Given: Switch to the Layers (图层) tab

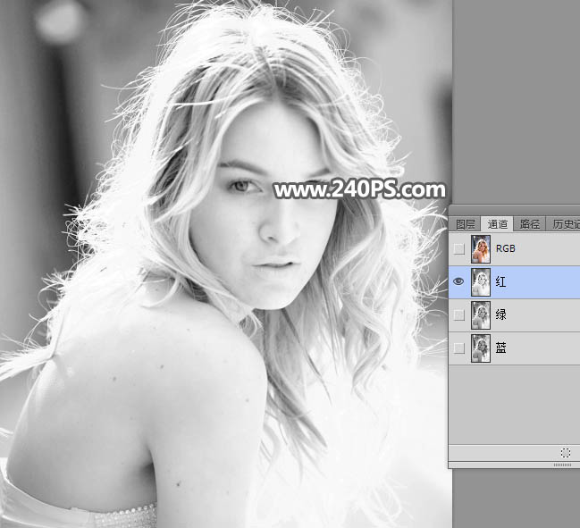Looking at the screenshot, I should point(466,224).
